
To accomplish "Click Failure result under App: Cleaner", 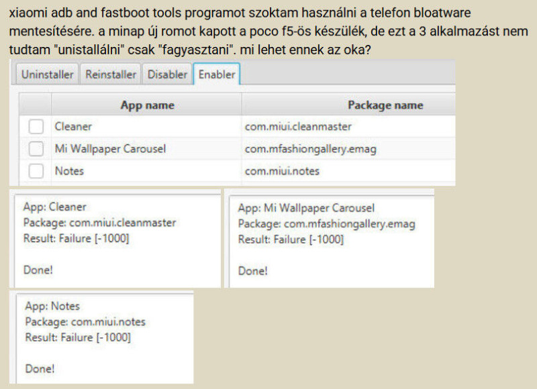I will (x=76, y=238).
